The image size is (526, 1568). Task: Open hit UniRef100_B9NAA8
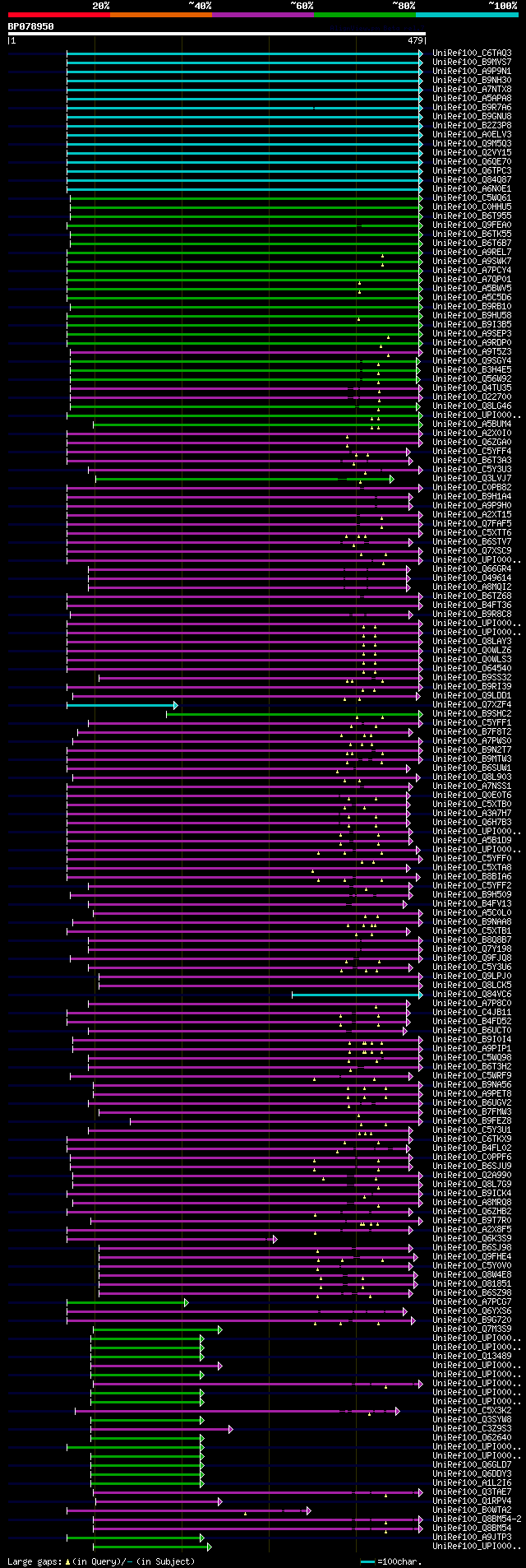[x=472, y=922]
